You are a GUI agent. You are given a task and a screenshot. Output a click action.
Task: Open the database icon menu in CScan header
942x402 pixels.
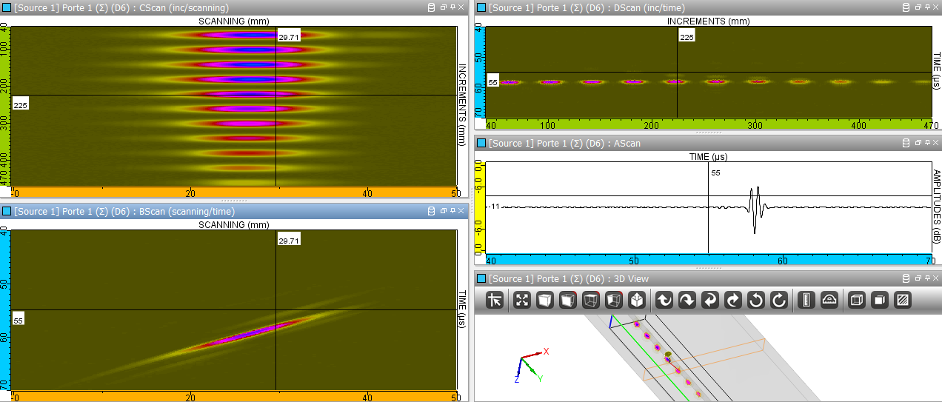432,7
